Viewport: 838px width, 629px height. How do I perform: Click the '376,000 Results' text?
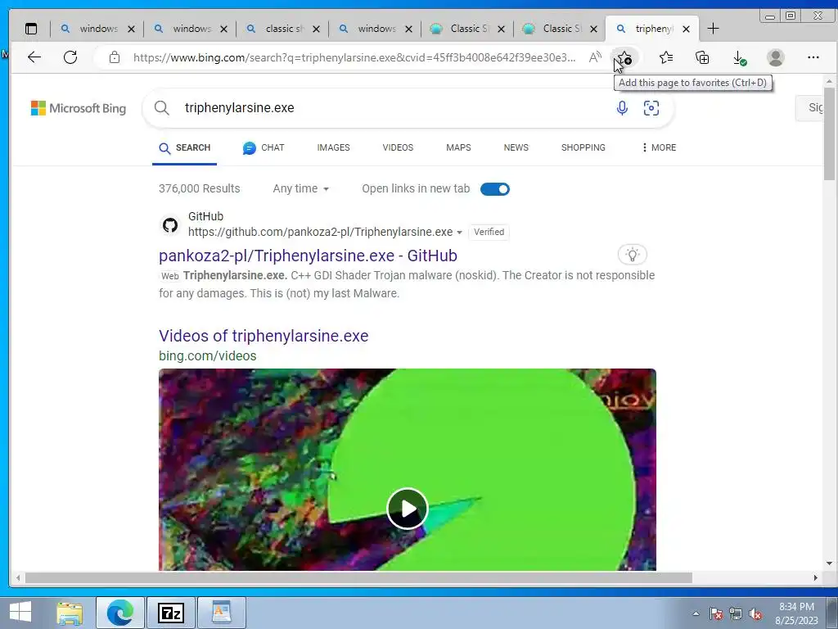coord(200,189)
